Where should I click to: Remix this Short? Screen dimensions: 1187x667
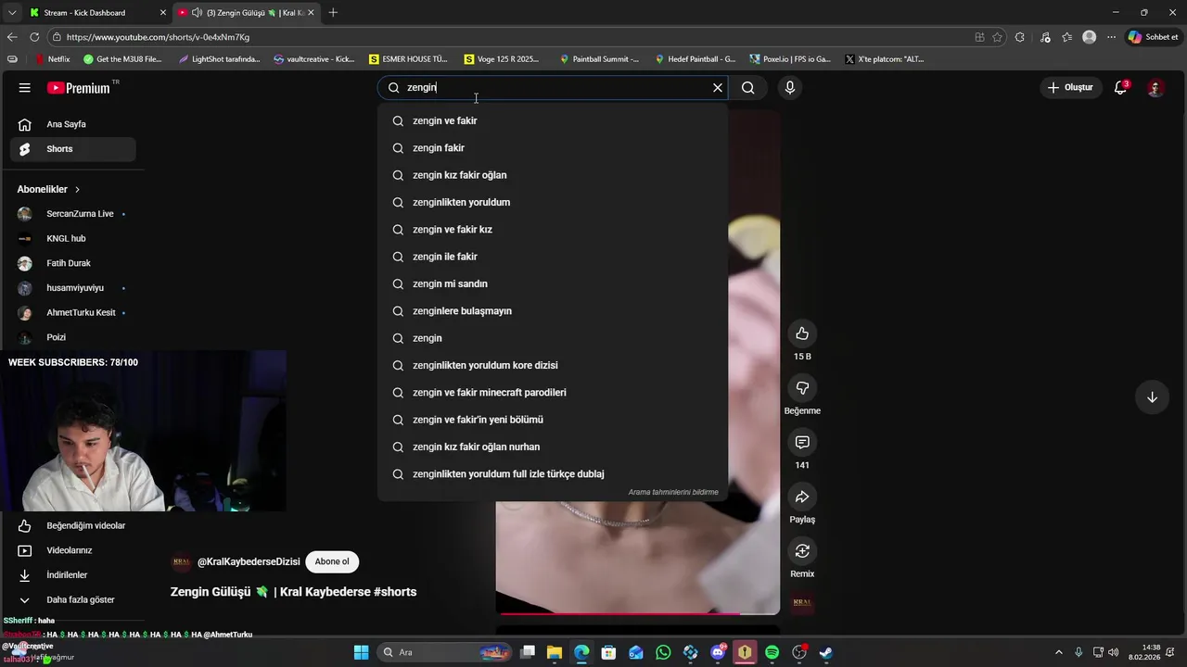coord(802,551)
